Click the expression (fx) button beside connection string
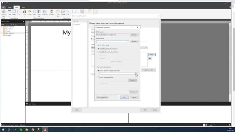This screenshot has width=235, height=132. pyautogui.click(x=150, y=58)
